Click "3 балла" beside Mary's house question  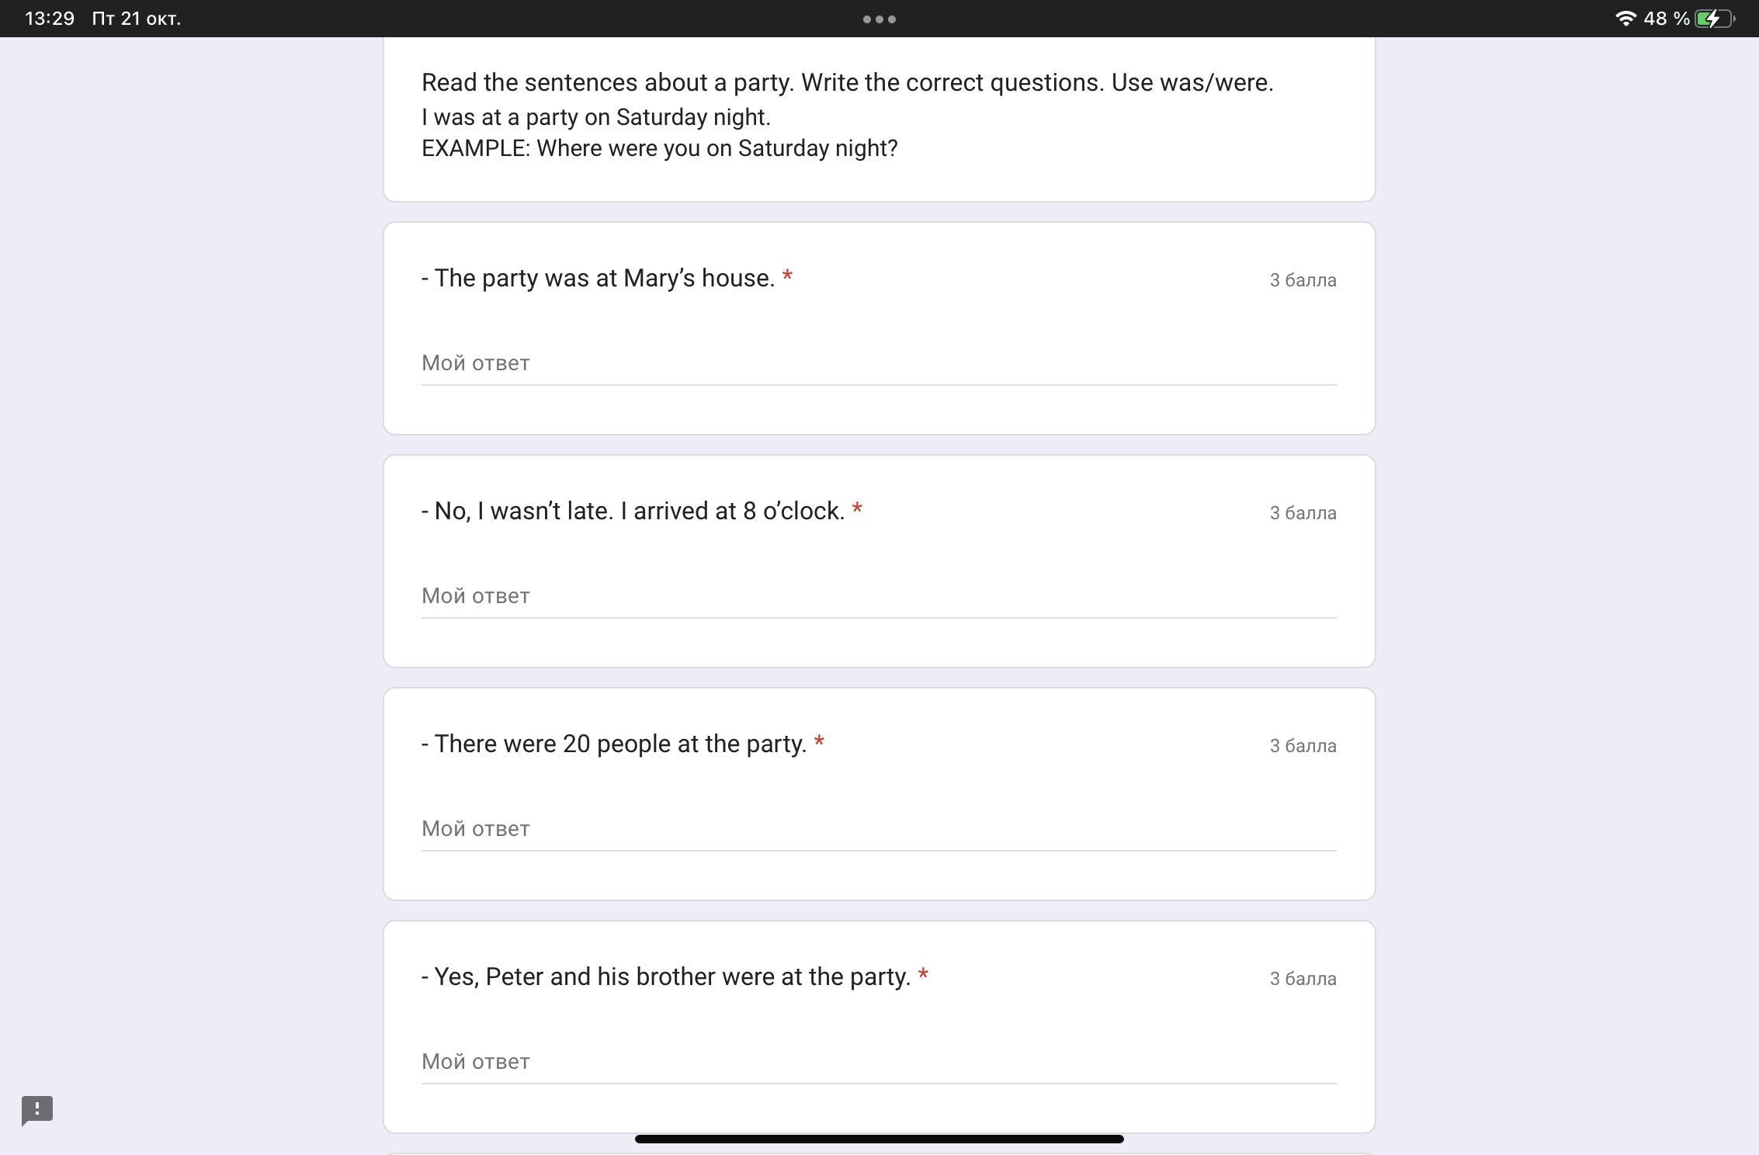[x=1303, y=280]
